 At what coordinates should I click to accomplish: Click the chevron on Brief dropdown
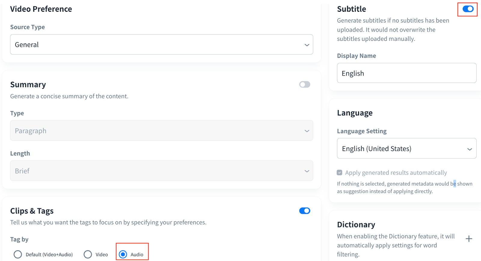[307, 171]
